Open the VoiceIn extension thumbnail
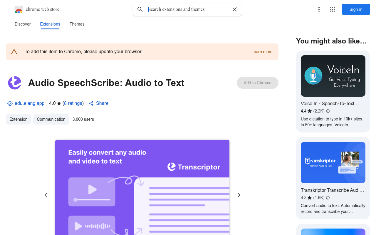376x235 pixels. [333, 76]
